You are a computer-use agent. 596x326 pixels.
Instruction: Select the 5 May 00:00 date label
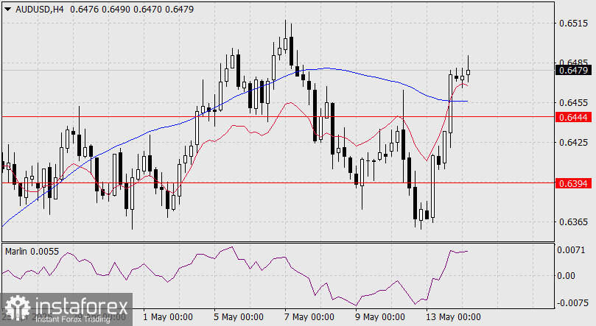pos(238,317)
